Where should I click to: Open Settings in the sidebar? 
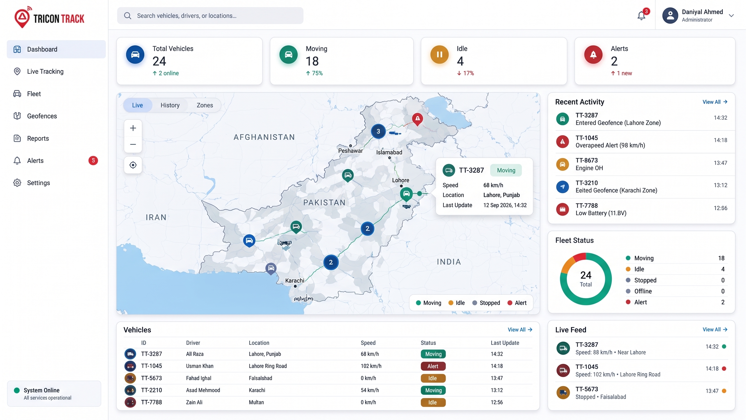(x=56, y=183)
